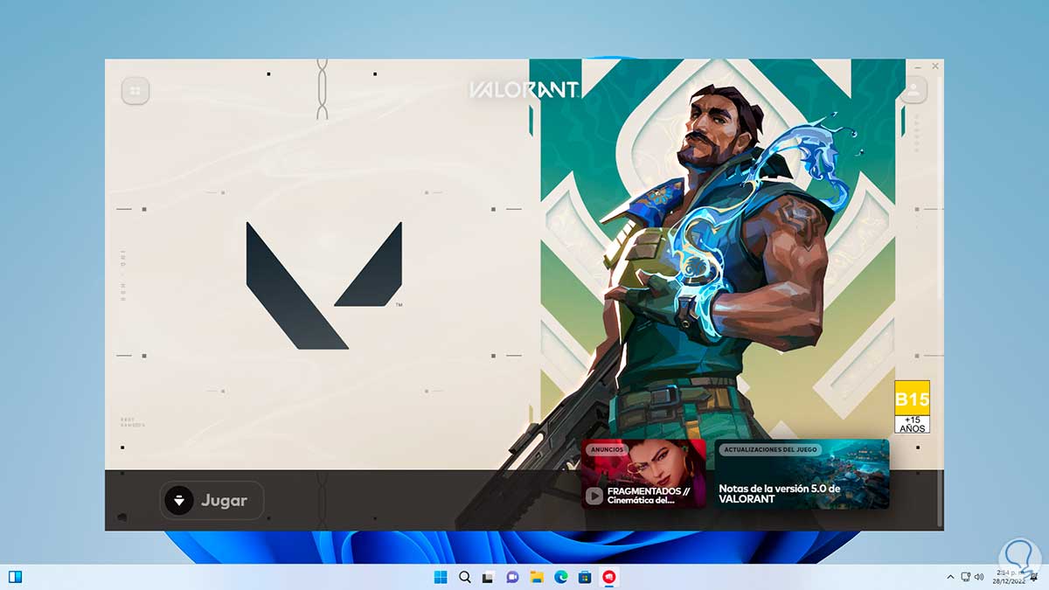Click the Jugar play button
Viewport: 1049px width, 590px height.
click(212, 500)
